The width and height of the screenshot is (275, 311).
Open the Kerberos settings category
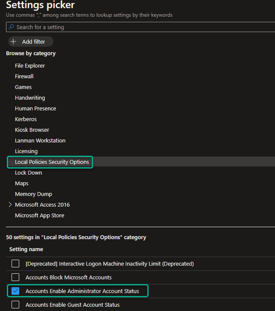tap(26, 119)
